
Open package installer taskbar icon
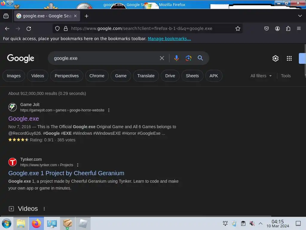point(68,223)
